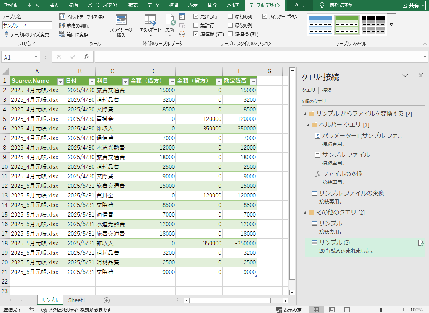
Task: Open the 科目 column filter dropdown
Action: point(125,82)
